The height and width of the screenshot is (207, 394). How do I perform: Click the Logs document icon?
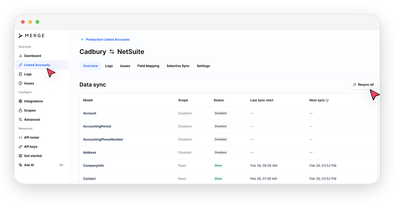tap(20, 74)
